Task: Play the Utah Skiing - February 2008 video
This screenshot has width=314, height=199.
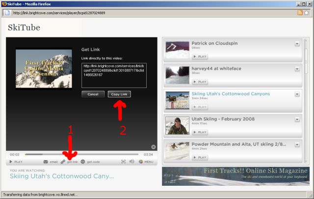Action: click(200, 132)
